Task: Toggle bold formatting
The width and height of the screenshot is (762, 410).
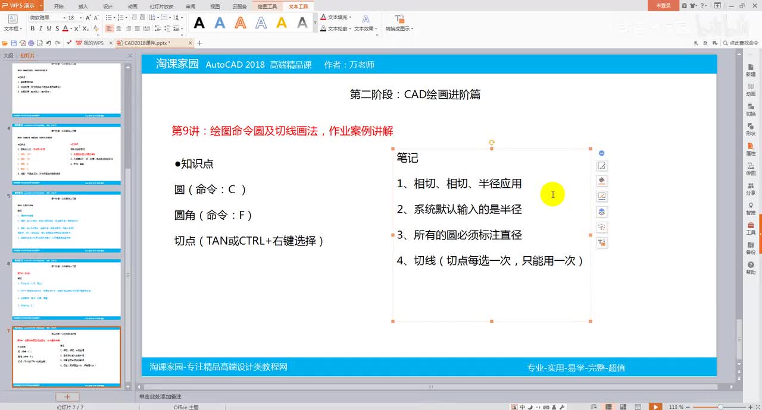Action: pos(32,29)
